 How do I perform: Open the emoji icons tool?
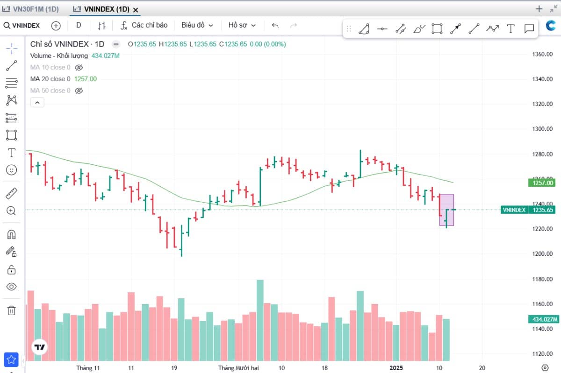[x=12, y=170]
